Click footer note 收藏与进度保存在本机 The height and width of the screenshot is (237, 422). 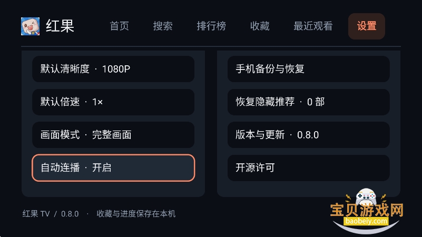(x=136, y=214)
